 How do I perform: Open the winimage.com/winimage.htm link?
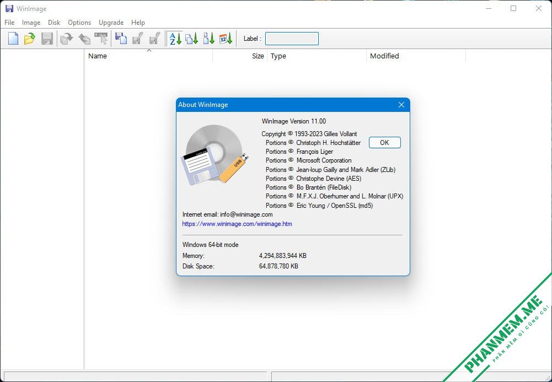(237, 224)
